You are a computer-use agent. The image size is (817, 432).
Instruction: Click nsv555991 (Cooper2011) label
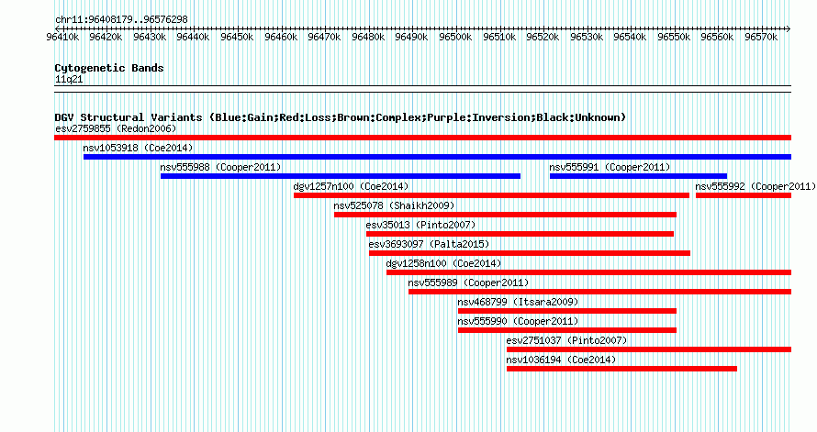point(610,167)
